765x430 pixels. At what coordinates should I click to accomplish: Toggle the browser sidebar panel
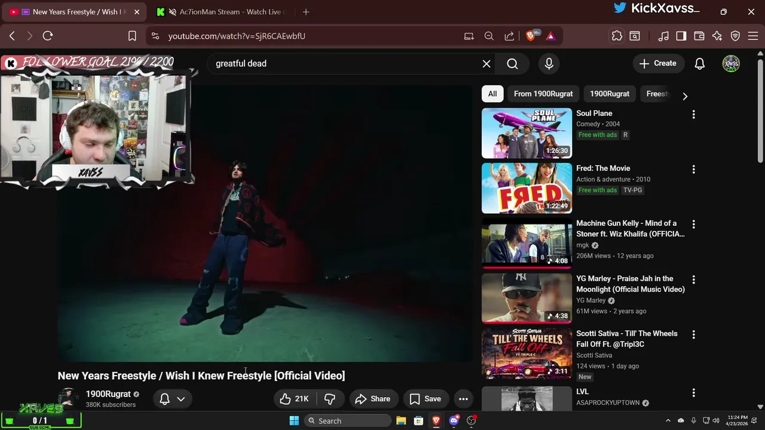coord(681,36)
